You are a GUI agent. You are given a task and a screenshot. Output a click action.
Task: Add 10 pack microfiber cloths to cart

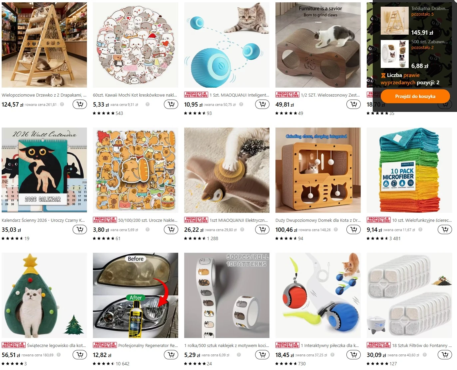[x=445, y=229]
